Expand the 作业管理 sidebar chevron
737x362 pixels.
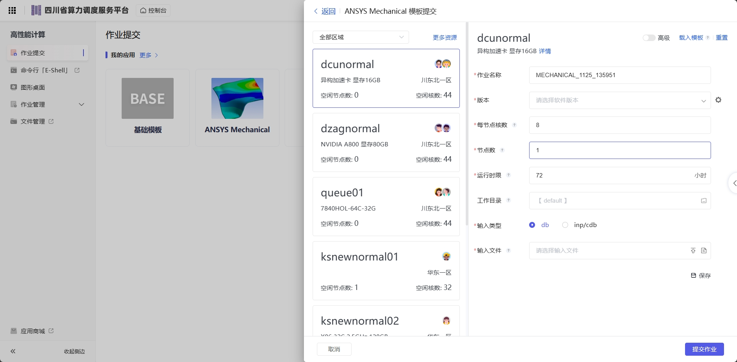(x=81, y=104)
